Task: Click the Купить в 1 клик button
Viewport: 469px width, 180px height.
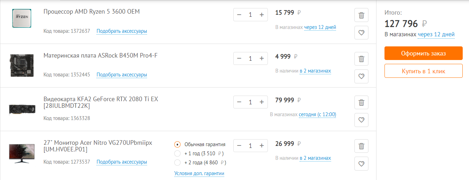Action: (423, 71)
